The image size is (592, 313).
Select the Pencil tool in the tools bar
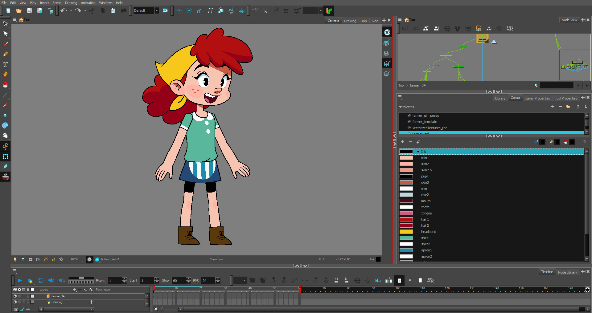[x=5, y=54]
